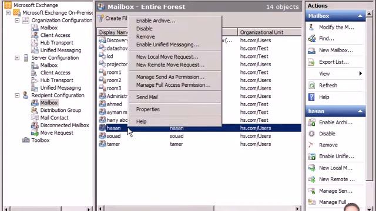Click New Remote Move Request icon in Actions
Viewport: 376px width, 211px height.
pyautogui.click(x=311, y=179)
